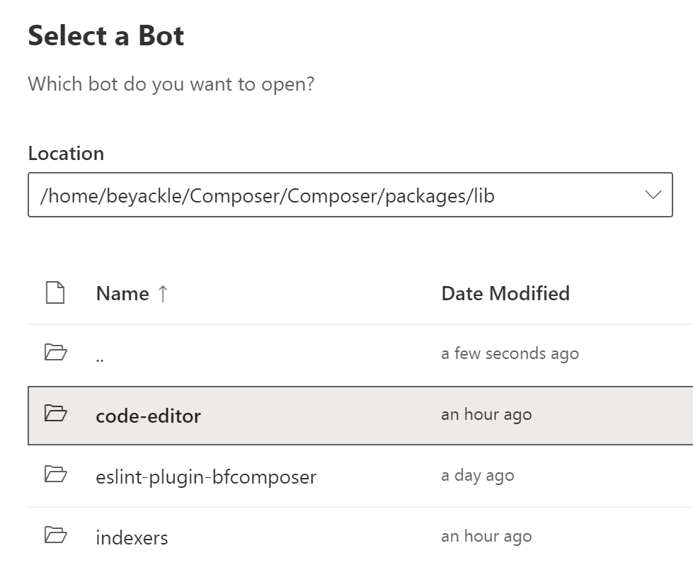
Task: Click the parent directory folder icon
Action: click(x=55, y=352)
